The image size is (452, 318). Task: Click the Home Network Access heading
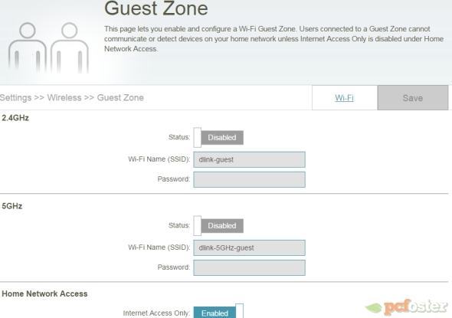[44, 293]
